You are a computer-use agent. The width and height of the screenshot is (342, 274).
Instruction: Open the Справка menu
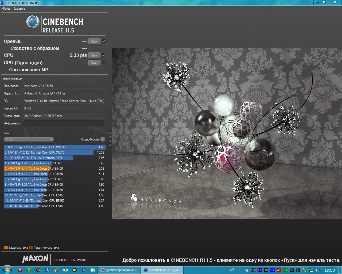click(x=19, y=9)
